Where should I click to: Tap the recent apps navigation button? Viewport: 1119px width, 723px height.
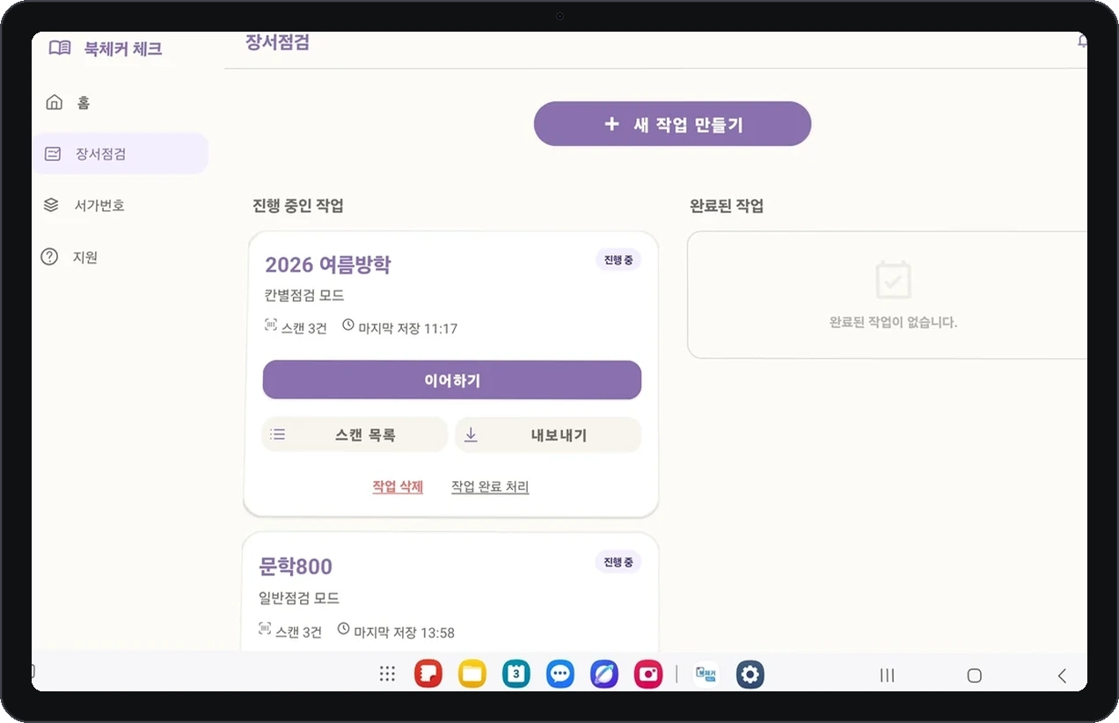pos(888,676)
